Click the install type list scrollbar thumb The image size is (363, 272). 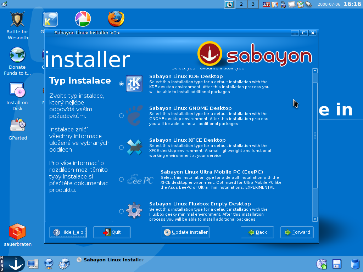coord(315,136)
